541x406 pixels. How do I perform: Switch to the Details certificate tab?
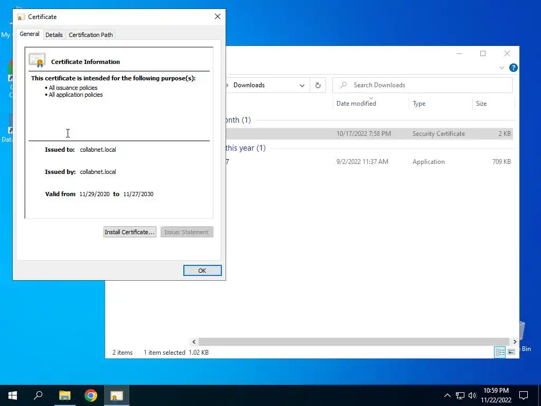click(x=54, y=35)
